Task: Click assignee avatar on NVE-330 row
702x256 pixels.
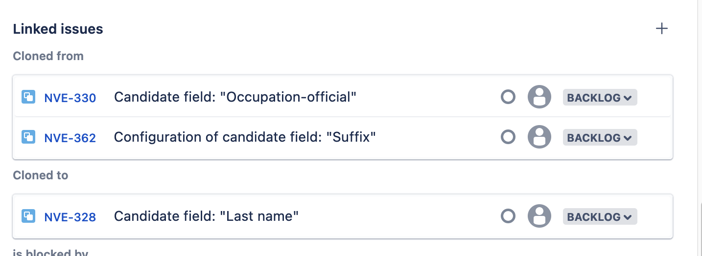Action: point(539,97)
